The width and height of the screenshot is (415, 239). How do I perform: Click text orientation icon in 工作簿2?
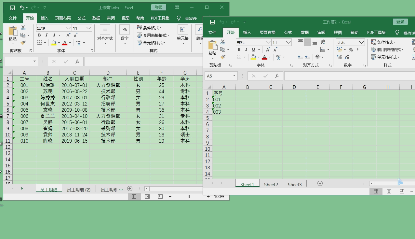pyautogui.click(x=318, y=57)
